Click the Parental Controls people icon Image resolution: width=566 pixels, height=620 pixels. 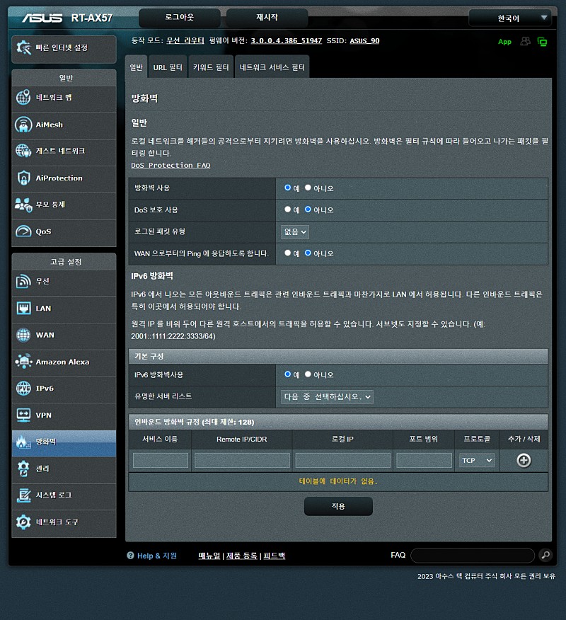tap(23, 205)
